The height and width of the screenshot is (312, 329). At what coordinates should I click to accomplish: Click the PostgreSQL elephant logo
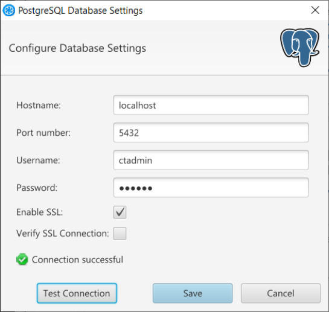(x=300, y=48)
